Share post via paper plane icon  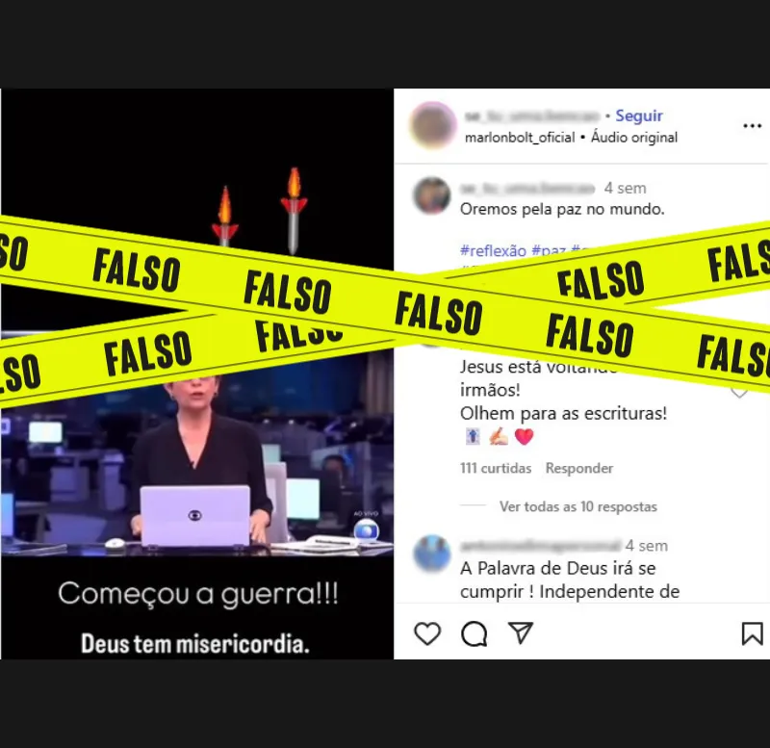(520, 632)
